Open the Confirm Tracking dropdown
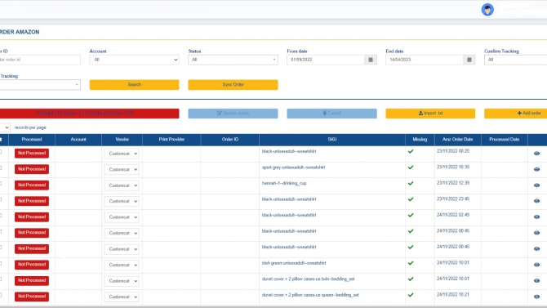Image resolution: width=547 pixels, height=308 pixels. [x=515, y=60]
